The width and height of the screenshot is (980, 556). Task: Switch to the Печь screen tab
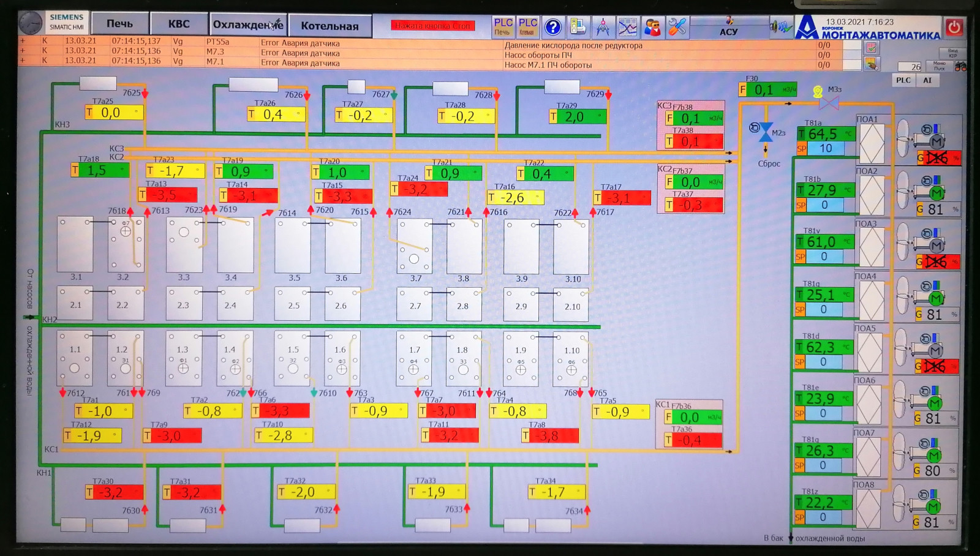click(119, 24)
